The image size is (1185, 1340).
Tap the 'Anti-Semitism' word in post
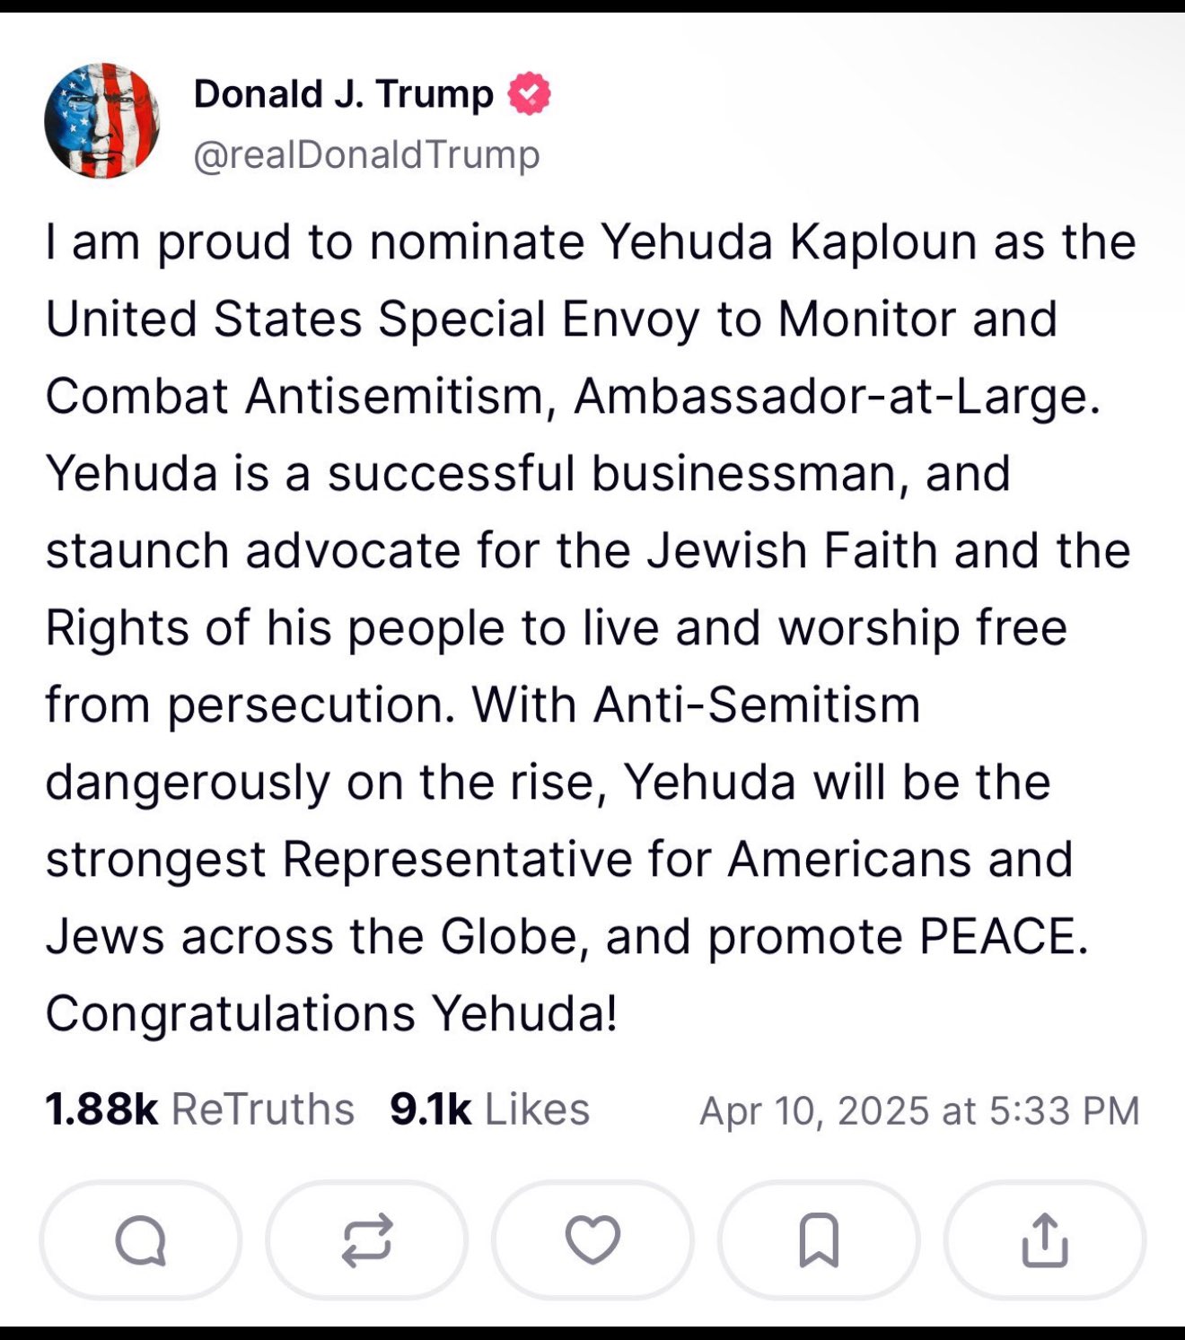[x=757, y=705]
